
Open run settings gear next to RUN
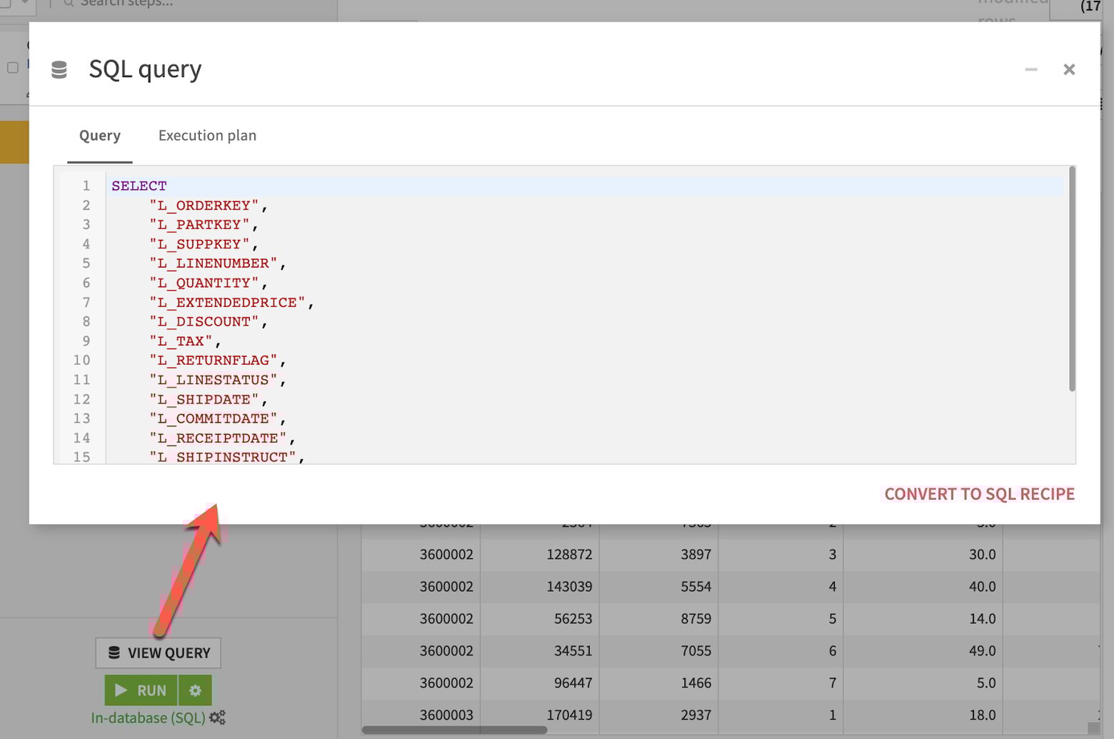point(195,690)
